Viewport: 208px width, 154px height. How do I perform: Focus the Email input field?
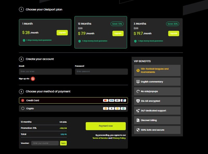coord(45,71)
